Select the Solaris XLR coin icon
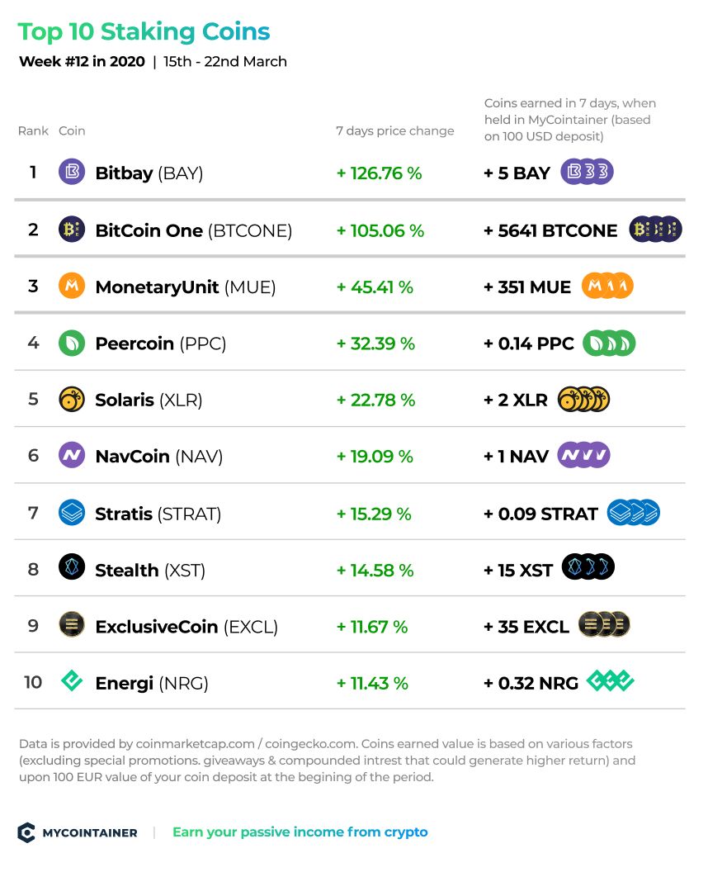Viewport: 708px width, 872px height. pyautogui.click(x=72, y=400)
